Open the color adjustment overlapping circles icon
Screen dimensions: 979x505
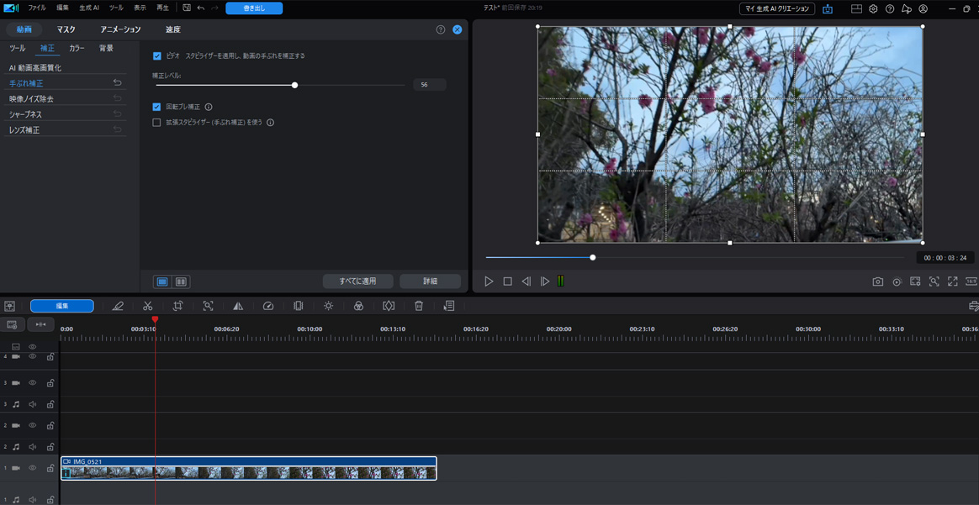[x=358, y=306]
